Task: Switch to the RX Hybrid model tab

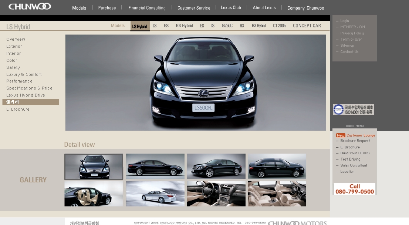Action: pos(258,26)
